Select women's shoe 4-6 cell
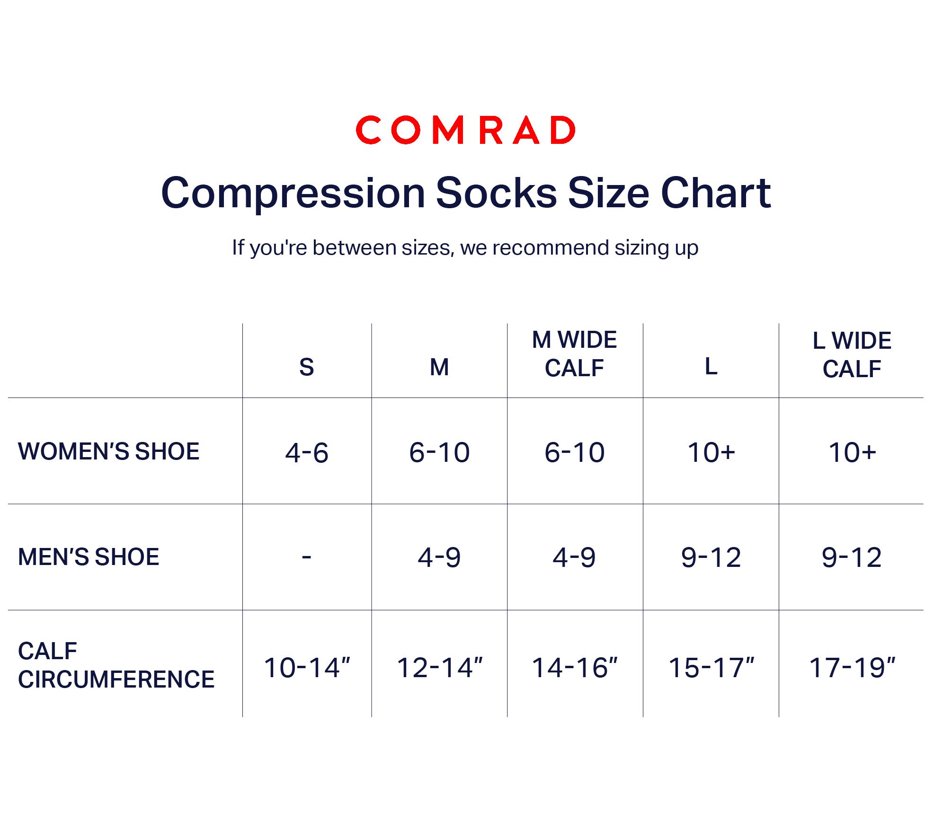 click(307, 452)
